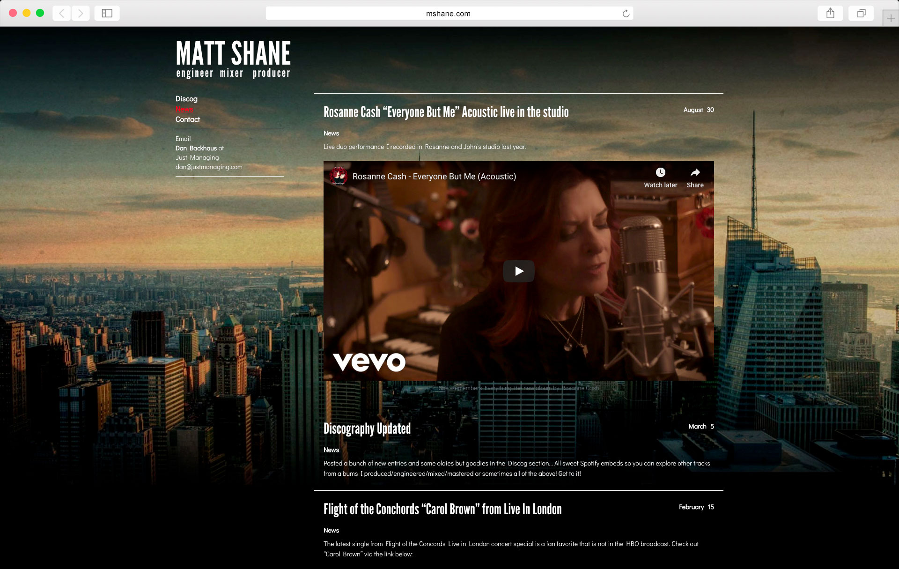The image size is (899, 569).
Task: Open the Discography Updated post title
Action: pyautogui.click(x=367, y=429)
